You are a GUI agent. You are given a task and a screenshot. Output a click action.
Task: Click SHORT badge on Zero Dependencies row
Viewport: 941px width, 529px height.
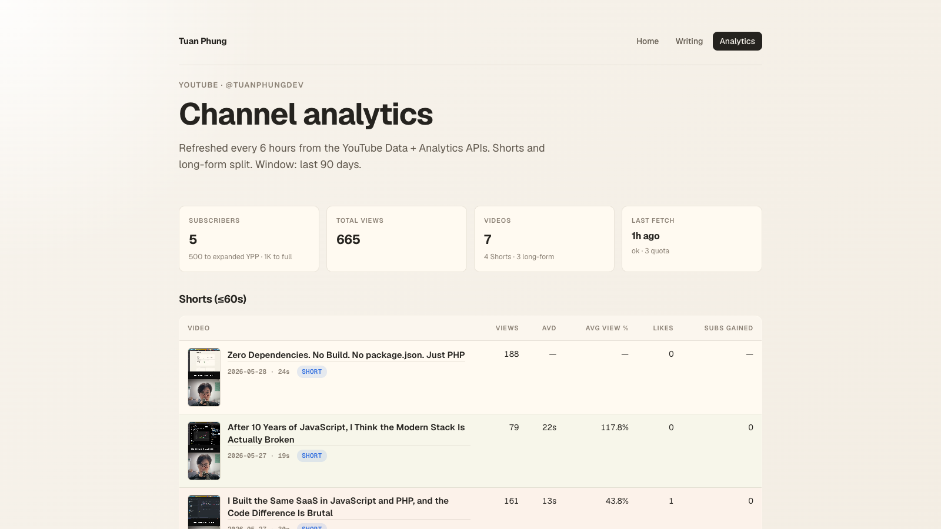click(x=312, y=371)
